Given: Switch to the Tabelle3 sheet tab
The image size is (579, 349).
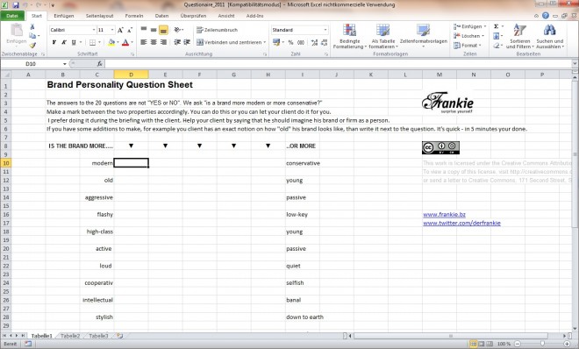Looking at the screenshot, I should pyautogui.click(x=98, y=336).
